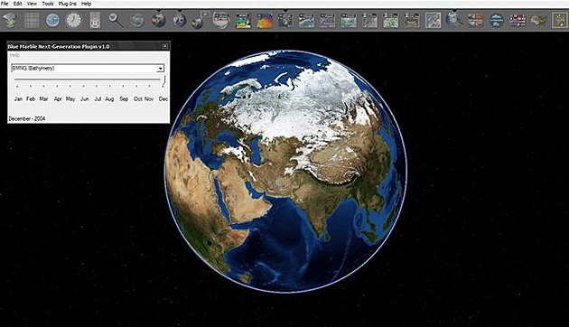
Task: Click the BMNG (Bathymetry) combo box field
Action: coord(88,69)
